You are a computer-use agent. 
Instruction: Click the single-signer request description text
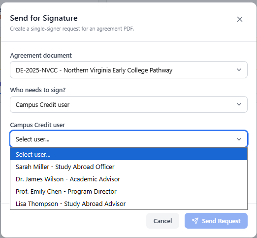[72, 29]
